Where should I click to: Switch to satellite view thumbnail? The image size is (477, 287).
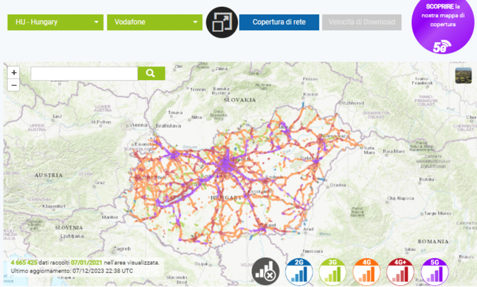click(463, 76)
